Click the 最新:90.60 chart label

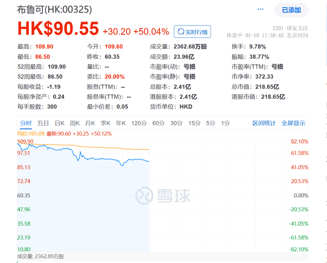click(x=59, y=134)
